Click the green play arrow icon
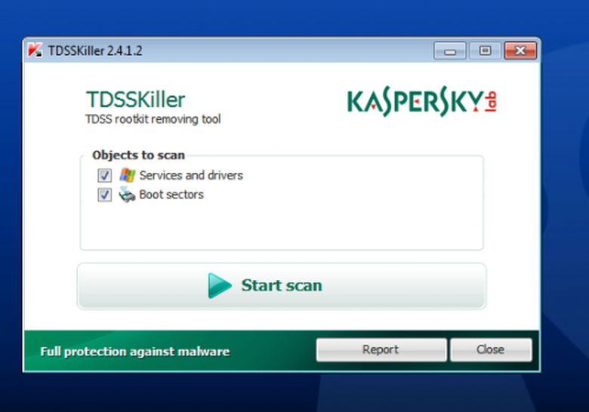 pyautogui.click(x=220, y=285)
